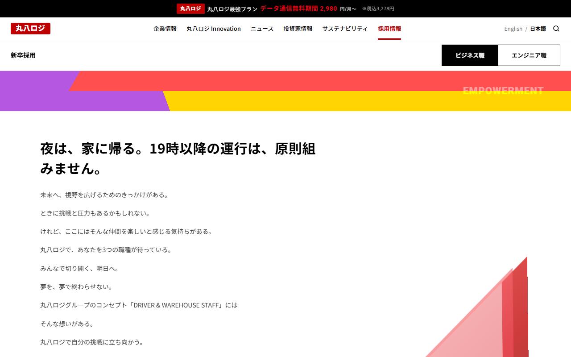
Task: Click the line 丸八ロジで自分の挑戦に立ち向かう。
Action: 92,342
